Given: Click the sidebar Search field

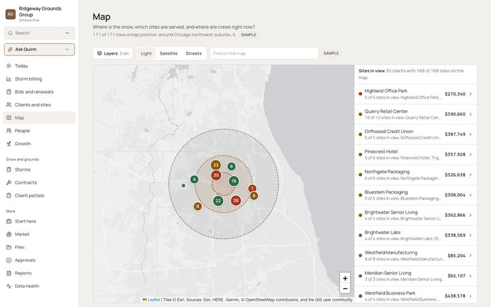Looking at the screenshot, I should (x=40, y=33).
